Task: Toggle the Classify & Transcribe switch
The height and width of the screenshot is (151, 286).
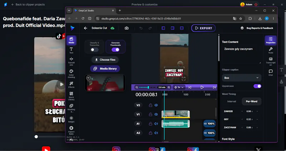Action: pos(94,50)
